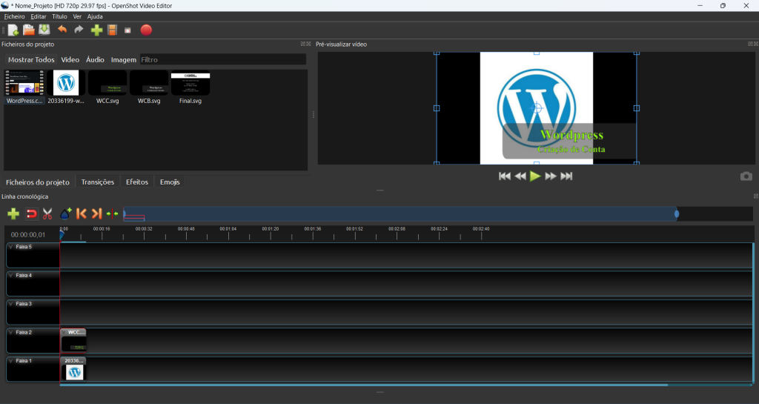
Task: Switch to the Transições tab
Action: (x=98, y=182)
